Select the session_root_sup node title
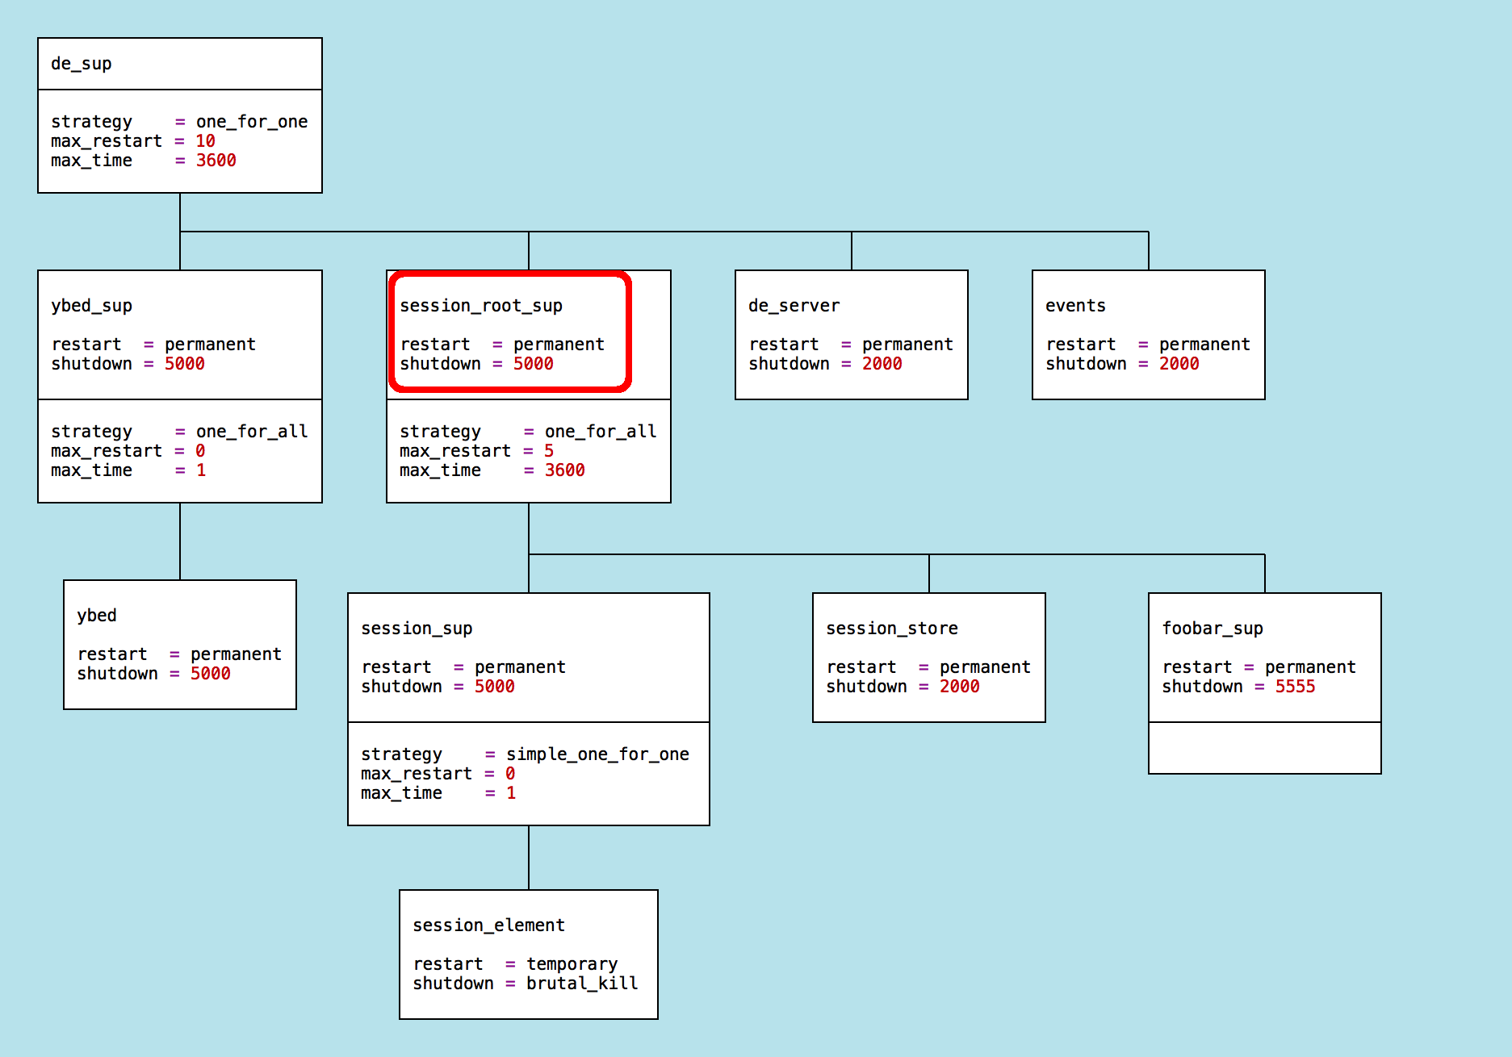The height and width of the screenshot is (1057, 1512). 481,306
